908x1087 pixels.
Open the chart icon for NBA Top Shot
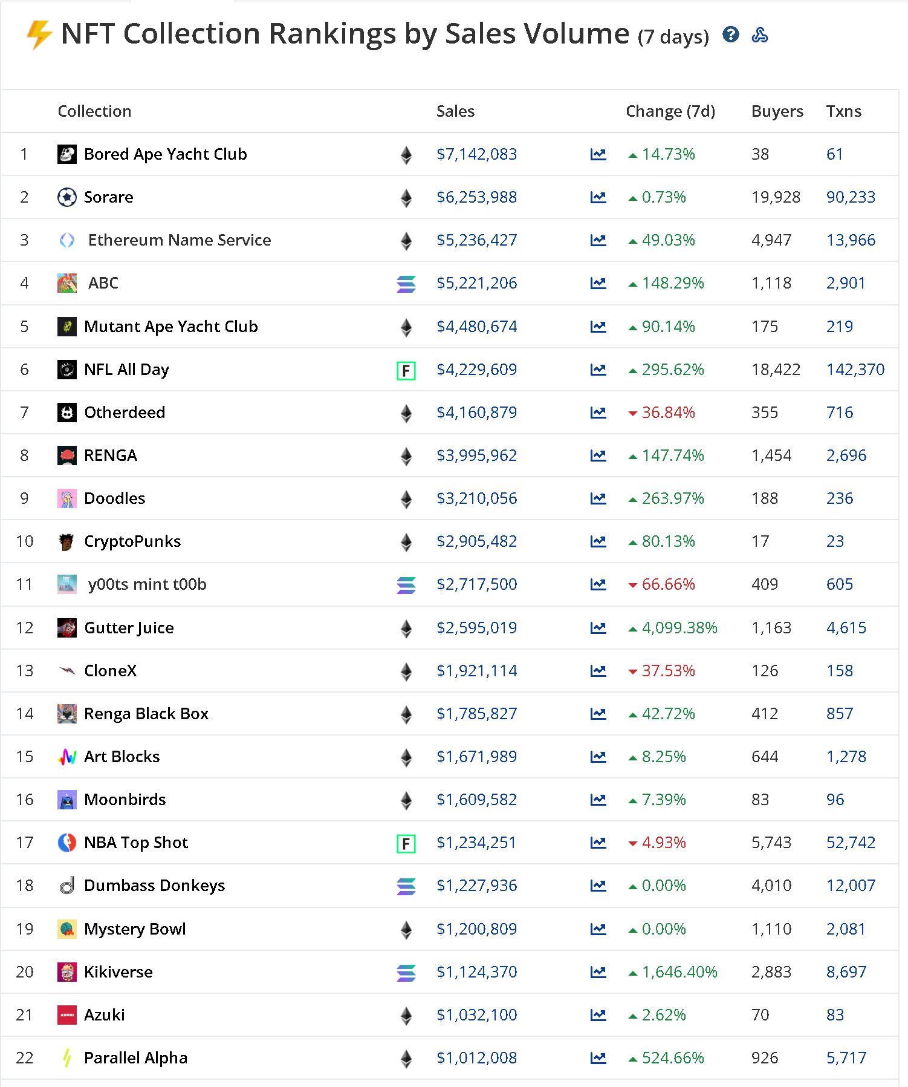pos(598,843)
